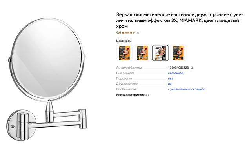
Task: Click the Двустороннее value да link
Action: click(x=170, y=83)
